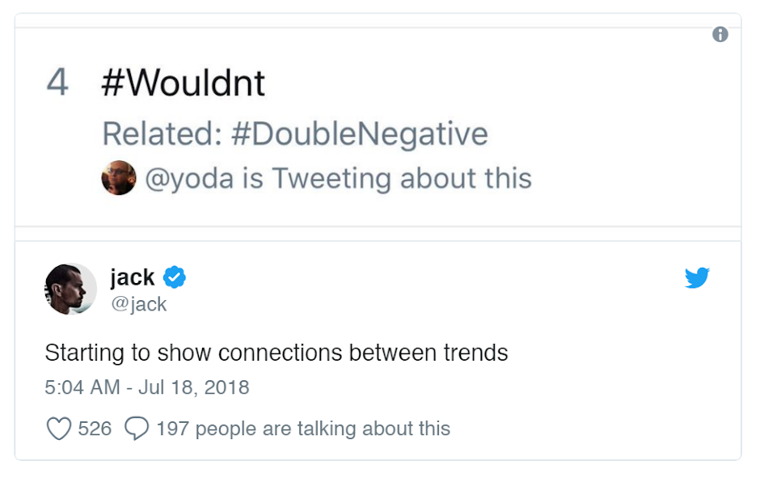Open the #Wouldnt trending hashtag
Screen dimensions: 760x482
pyautogui.click(x=183, y=83)
